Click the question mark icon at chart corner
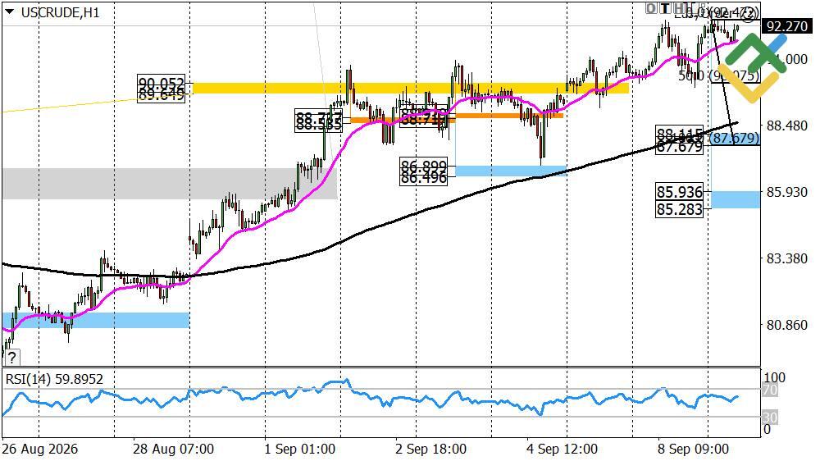Viewport: 820px width, 461px height. click(x=11, y=358)
